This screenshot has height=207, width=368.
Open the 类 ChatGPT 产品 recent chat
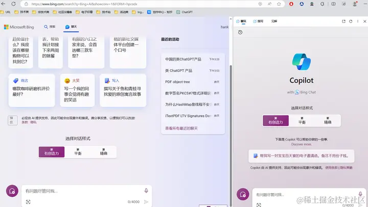point(193,70)
